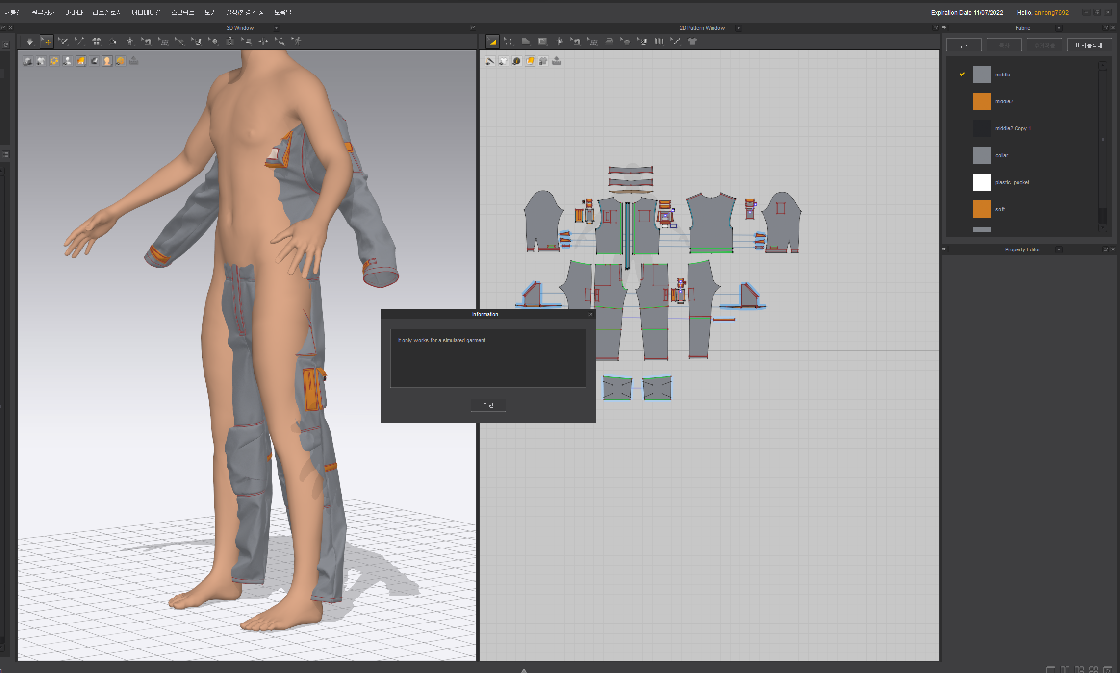Select the Zipper tool in the 3D toolbar
The height and width of the screenshot is (673, 1120).
point(230,42)
